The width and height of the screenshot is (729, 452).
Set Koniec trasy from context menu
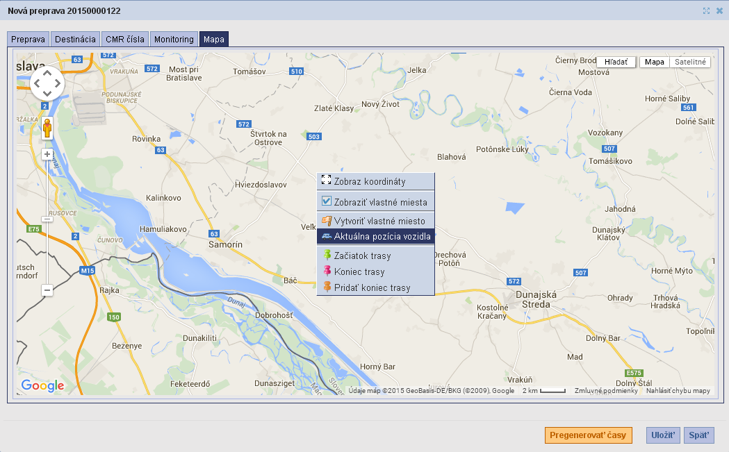click(376, 271)
